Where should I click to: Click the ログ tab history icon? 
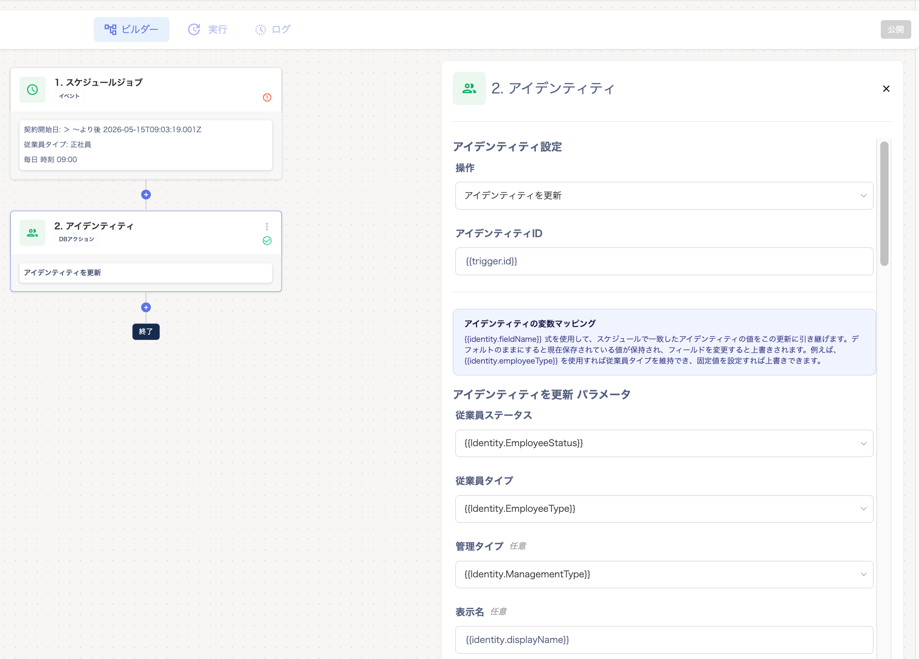coord(261,29)
